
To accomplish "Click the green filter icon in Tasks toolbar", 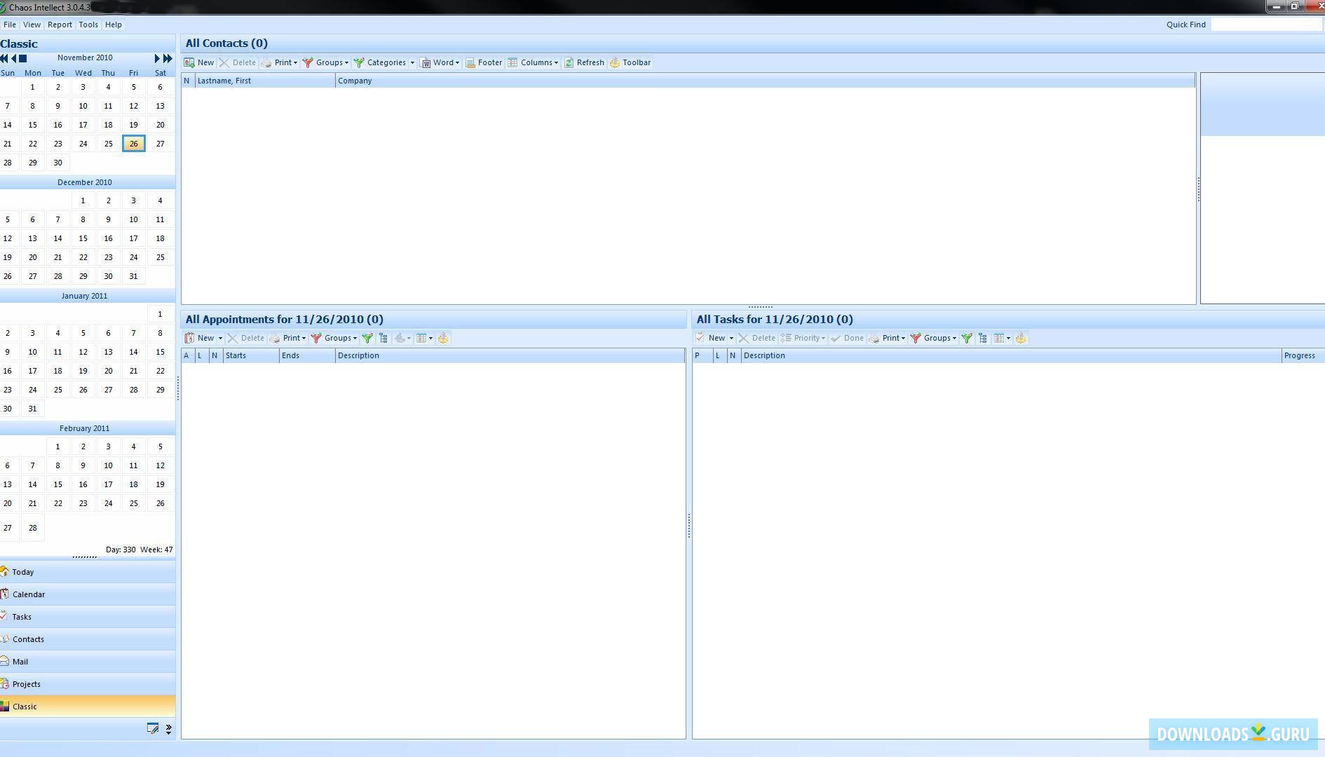I will (967, 338).
